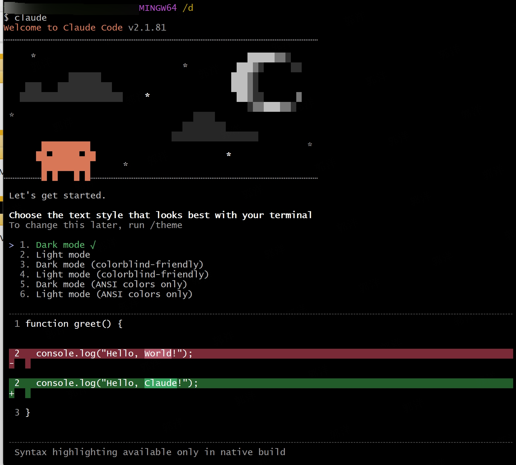
Task: Click the 'MINGW64' prompt label
Action: (x=158, y=8)
